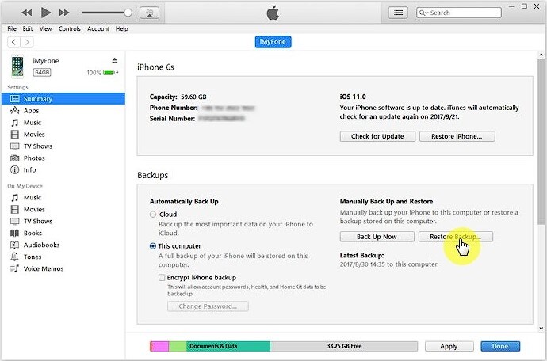Click the iOS 11.0 version text
This screenshot has width=547, height=361.
click(353, 97)
